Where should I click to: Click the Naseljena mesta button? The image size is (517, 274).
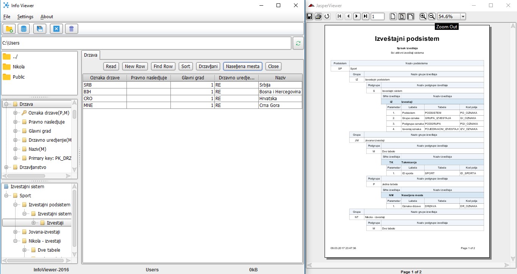pos(243,66)
